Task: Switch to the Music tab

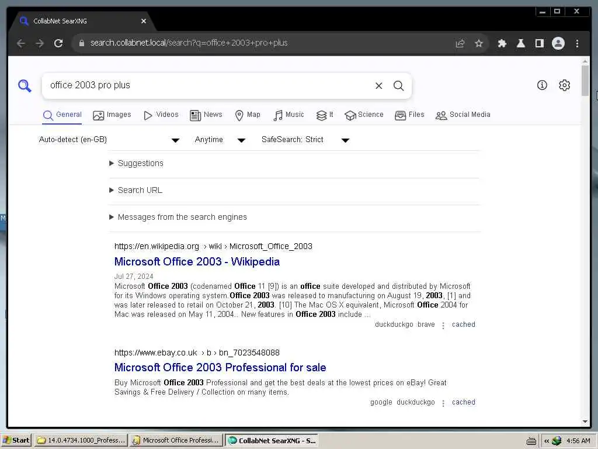Action: pyautogui.click(x=288, y=115)
